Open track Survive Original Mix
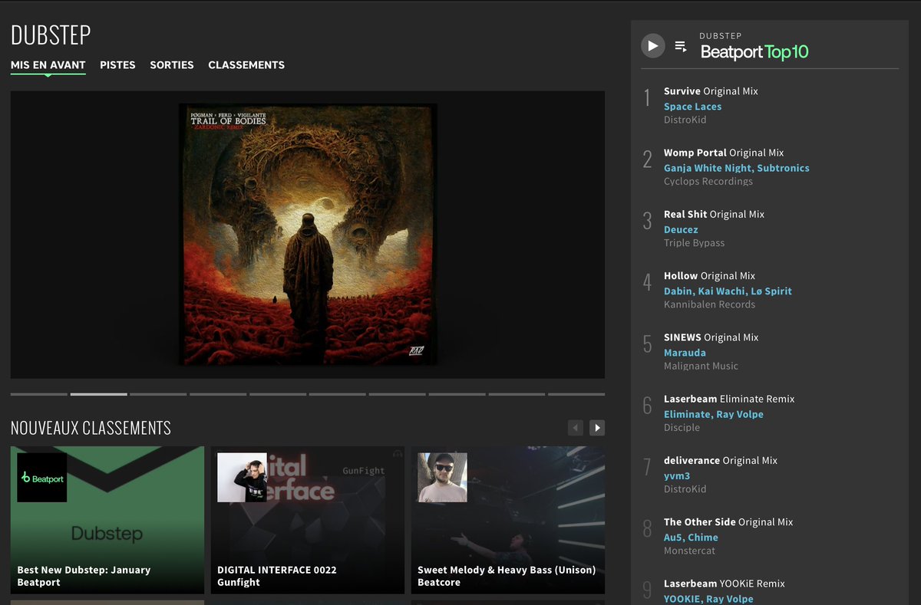This screenshot has height=605, width=921. tap(711, 91)
